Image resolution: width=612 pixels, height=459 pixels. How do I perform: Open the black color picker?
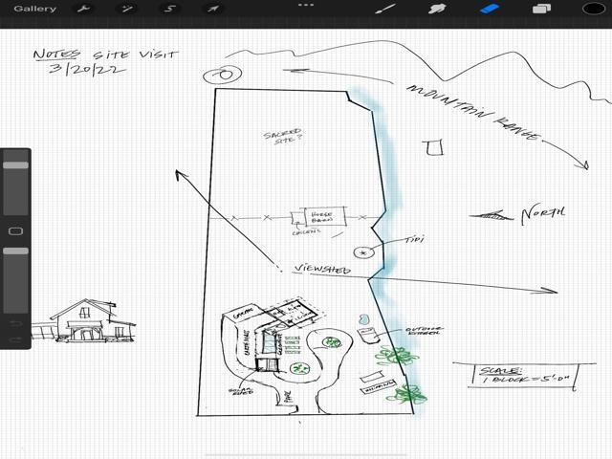click(x=593, y=9)
